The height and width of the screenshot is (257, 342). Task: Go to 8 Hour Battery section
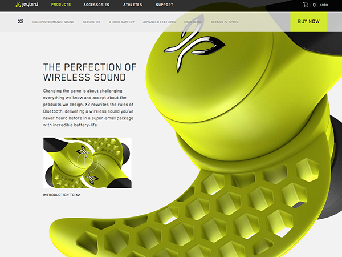coord(122,22)
